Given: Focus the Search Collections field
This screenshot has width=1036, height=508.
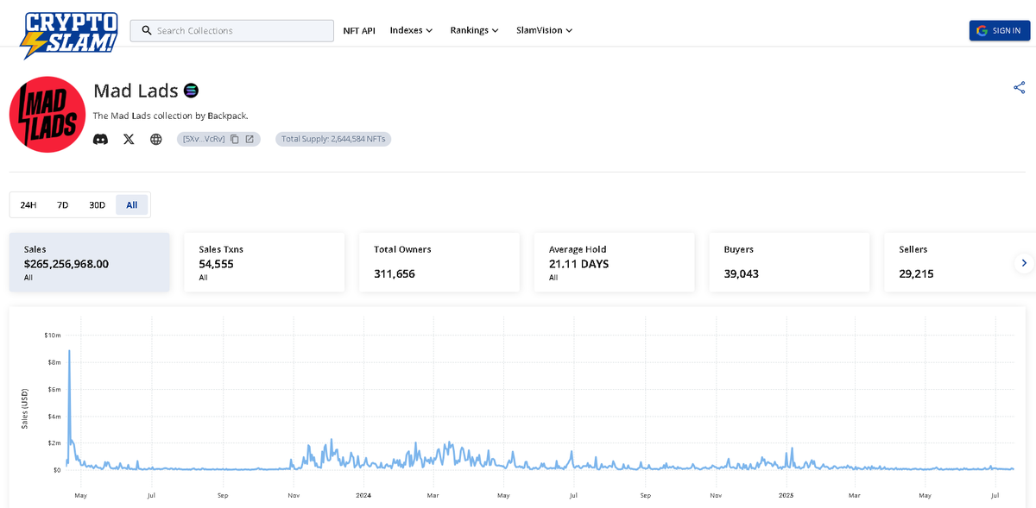Looking at the screenshot, I should point(231,30).
